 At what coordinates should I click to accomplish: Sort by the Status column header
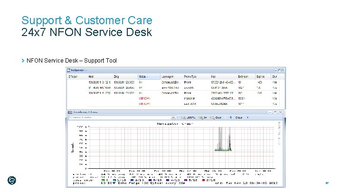[x=149, y=77]
